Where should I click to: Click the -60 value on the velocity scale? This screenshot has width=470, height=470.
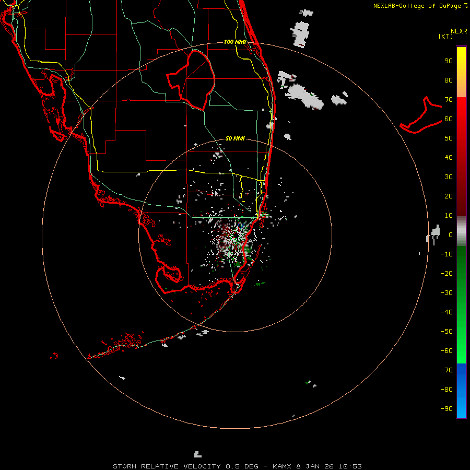pyautogui.click(x=446, y=351)
